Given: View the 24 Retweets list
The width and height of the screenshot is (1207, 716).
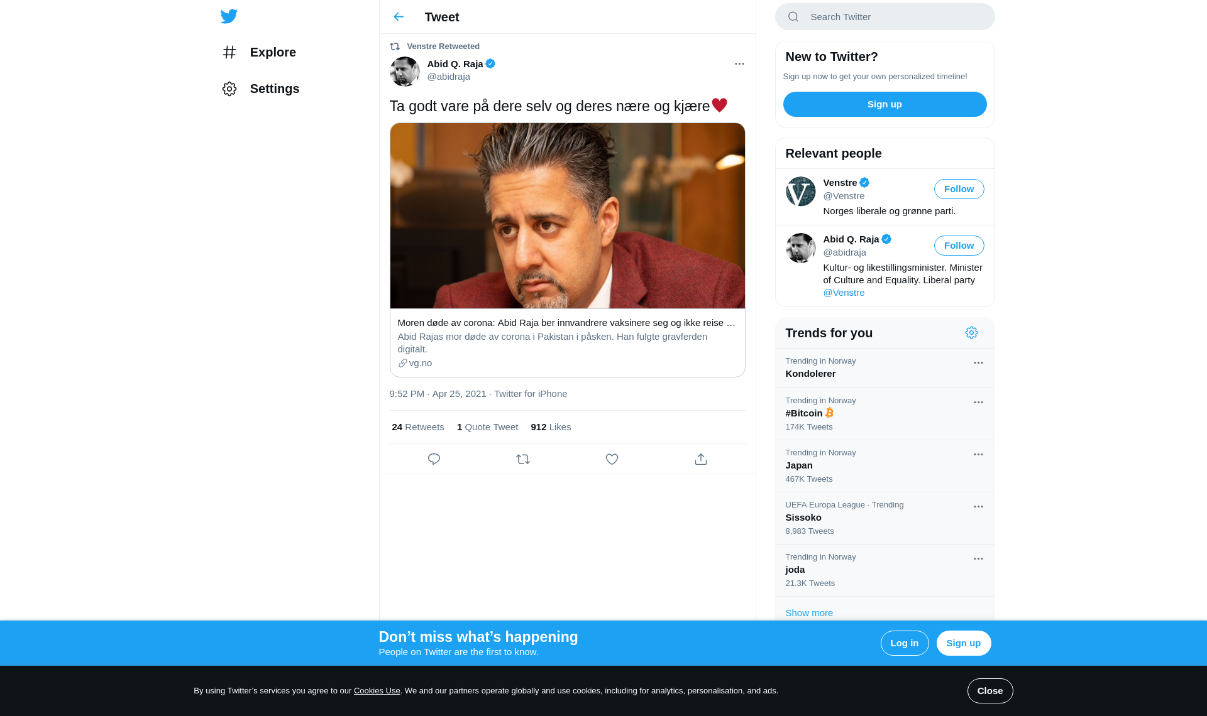Looking at the screenshot, I should tap(418, 427).
